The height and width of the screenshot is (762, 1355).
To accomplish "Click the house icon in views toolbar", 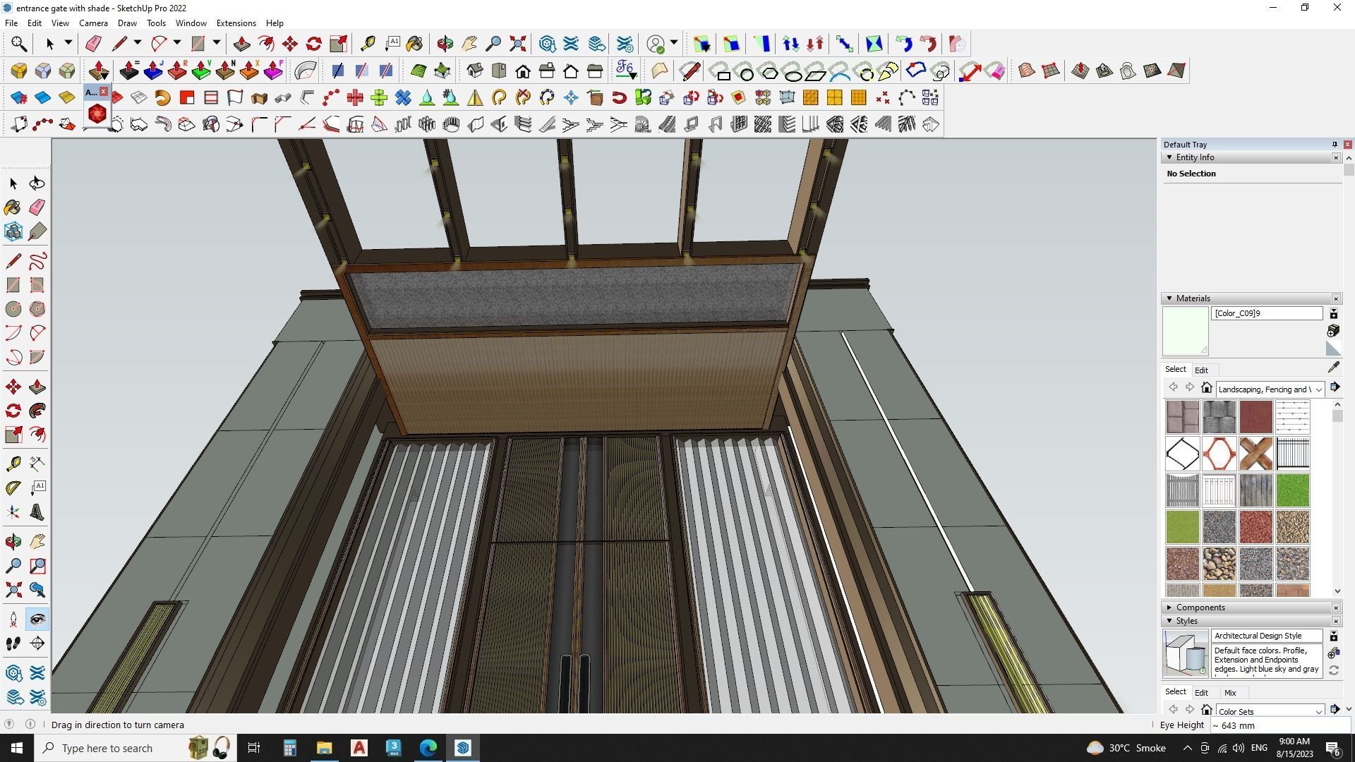I will tap(523, 71).
